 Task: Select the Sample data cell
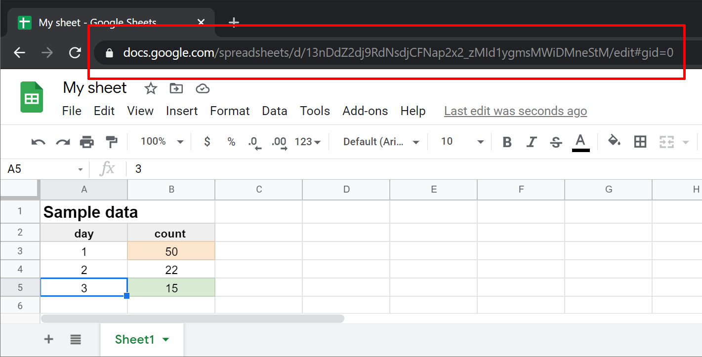click(x=84, y=212)
